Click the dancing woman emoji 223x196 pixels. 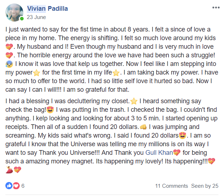coord(10,170)
